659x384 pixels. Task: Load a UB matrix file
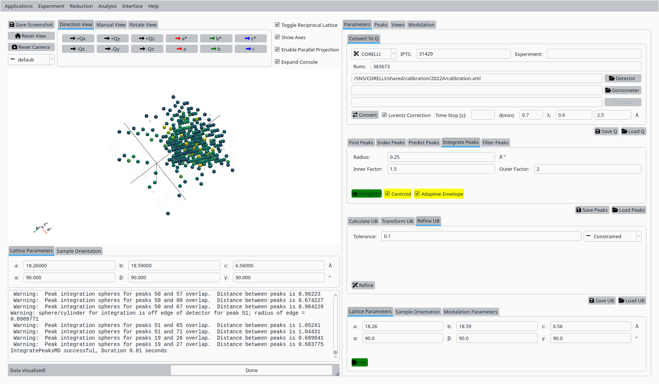pyautogui.click(x=631, y=300)
